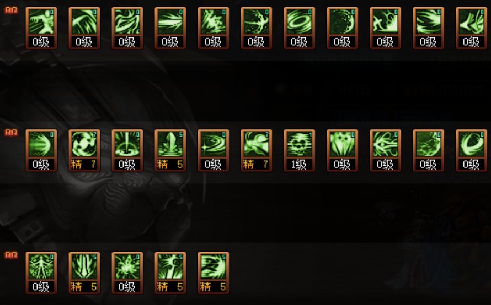Select the running figure skill icon

pyautogui.click(x=41, y=28)
